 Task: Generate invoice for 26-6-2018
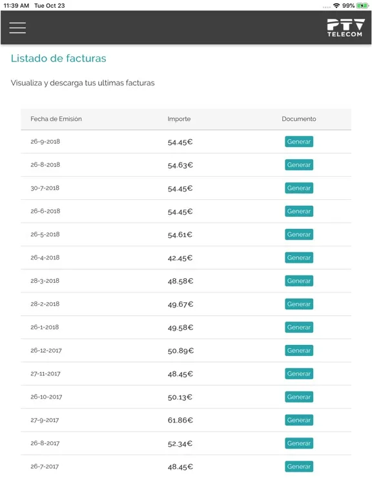click(x=299, y=212)
